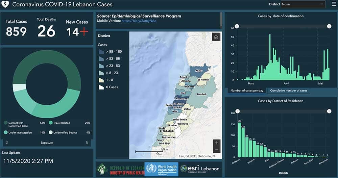This screenshot has width=338, height=178.
Task: Click the Ministry of Public Health logo
Action: (119, 169)
